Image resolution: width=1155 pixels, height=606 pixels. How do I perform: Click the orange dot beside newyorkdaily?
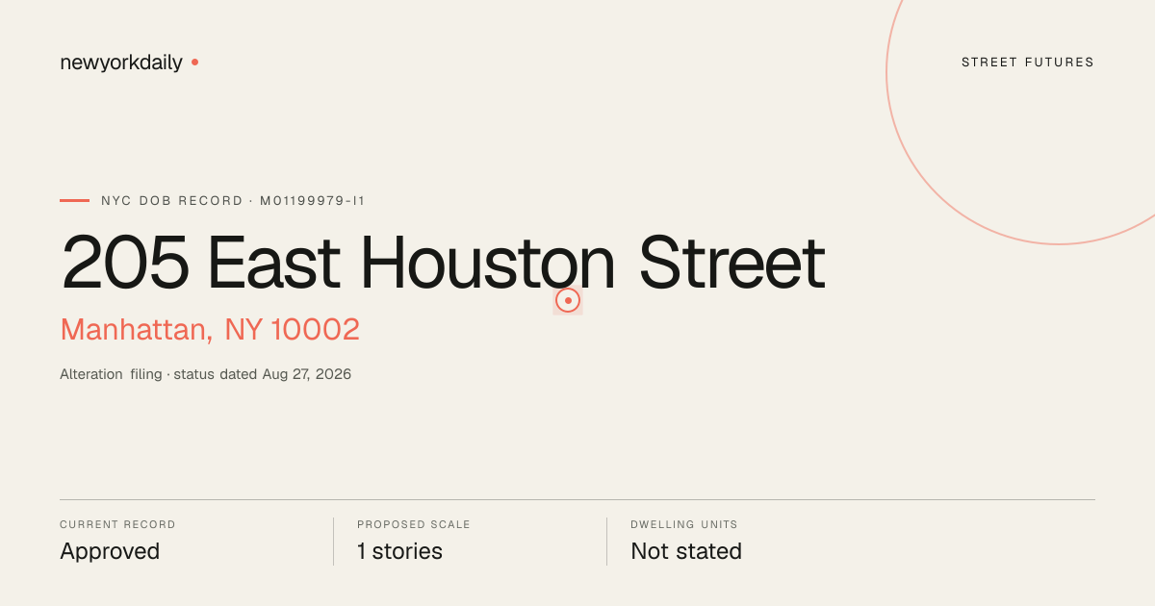point(194,62)
